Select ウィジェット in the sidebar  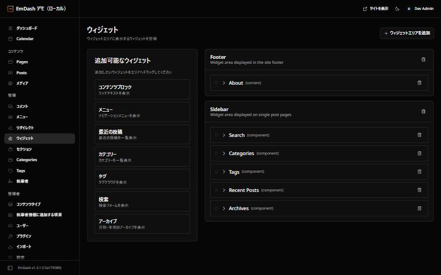40,139
